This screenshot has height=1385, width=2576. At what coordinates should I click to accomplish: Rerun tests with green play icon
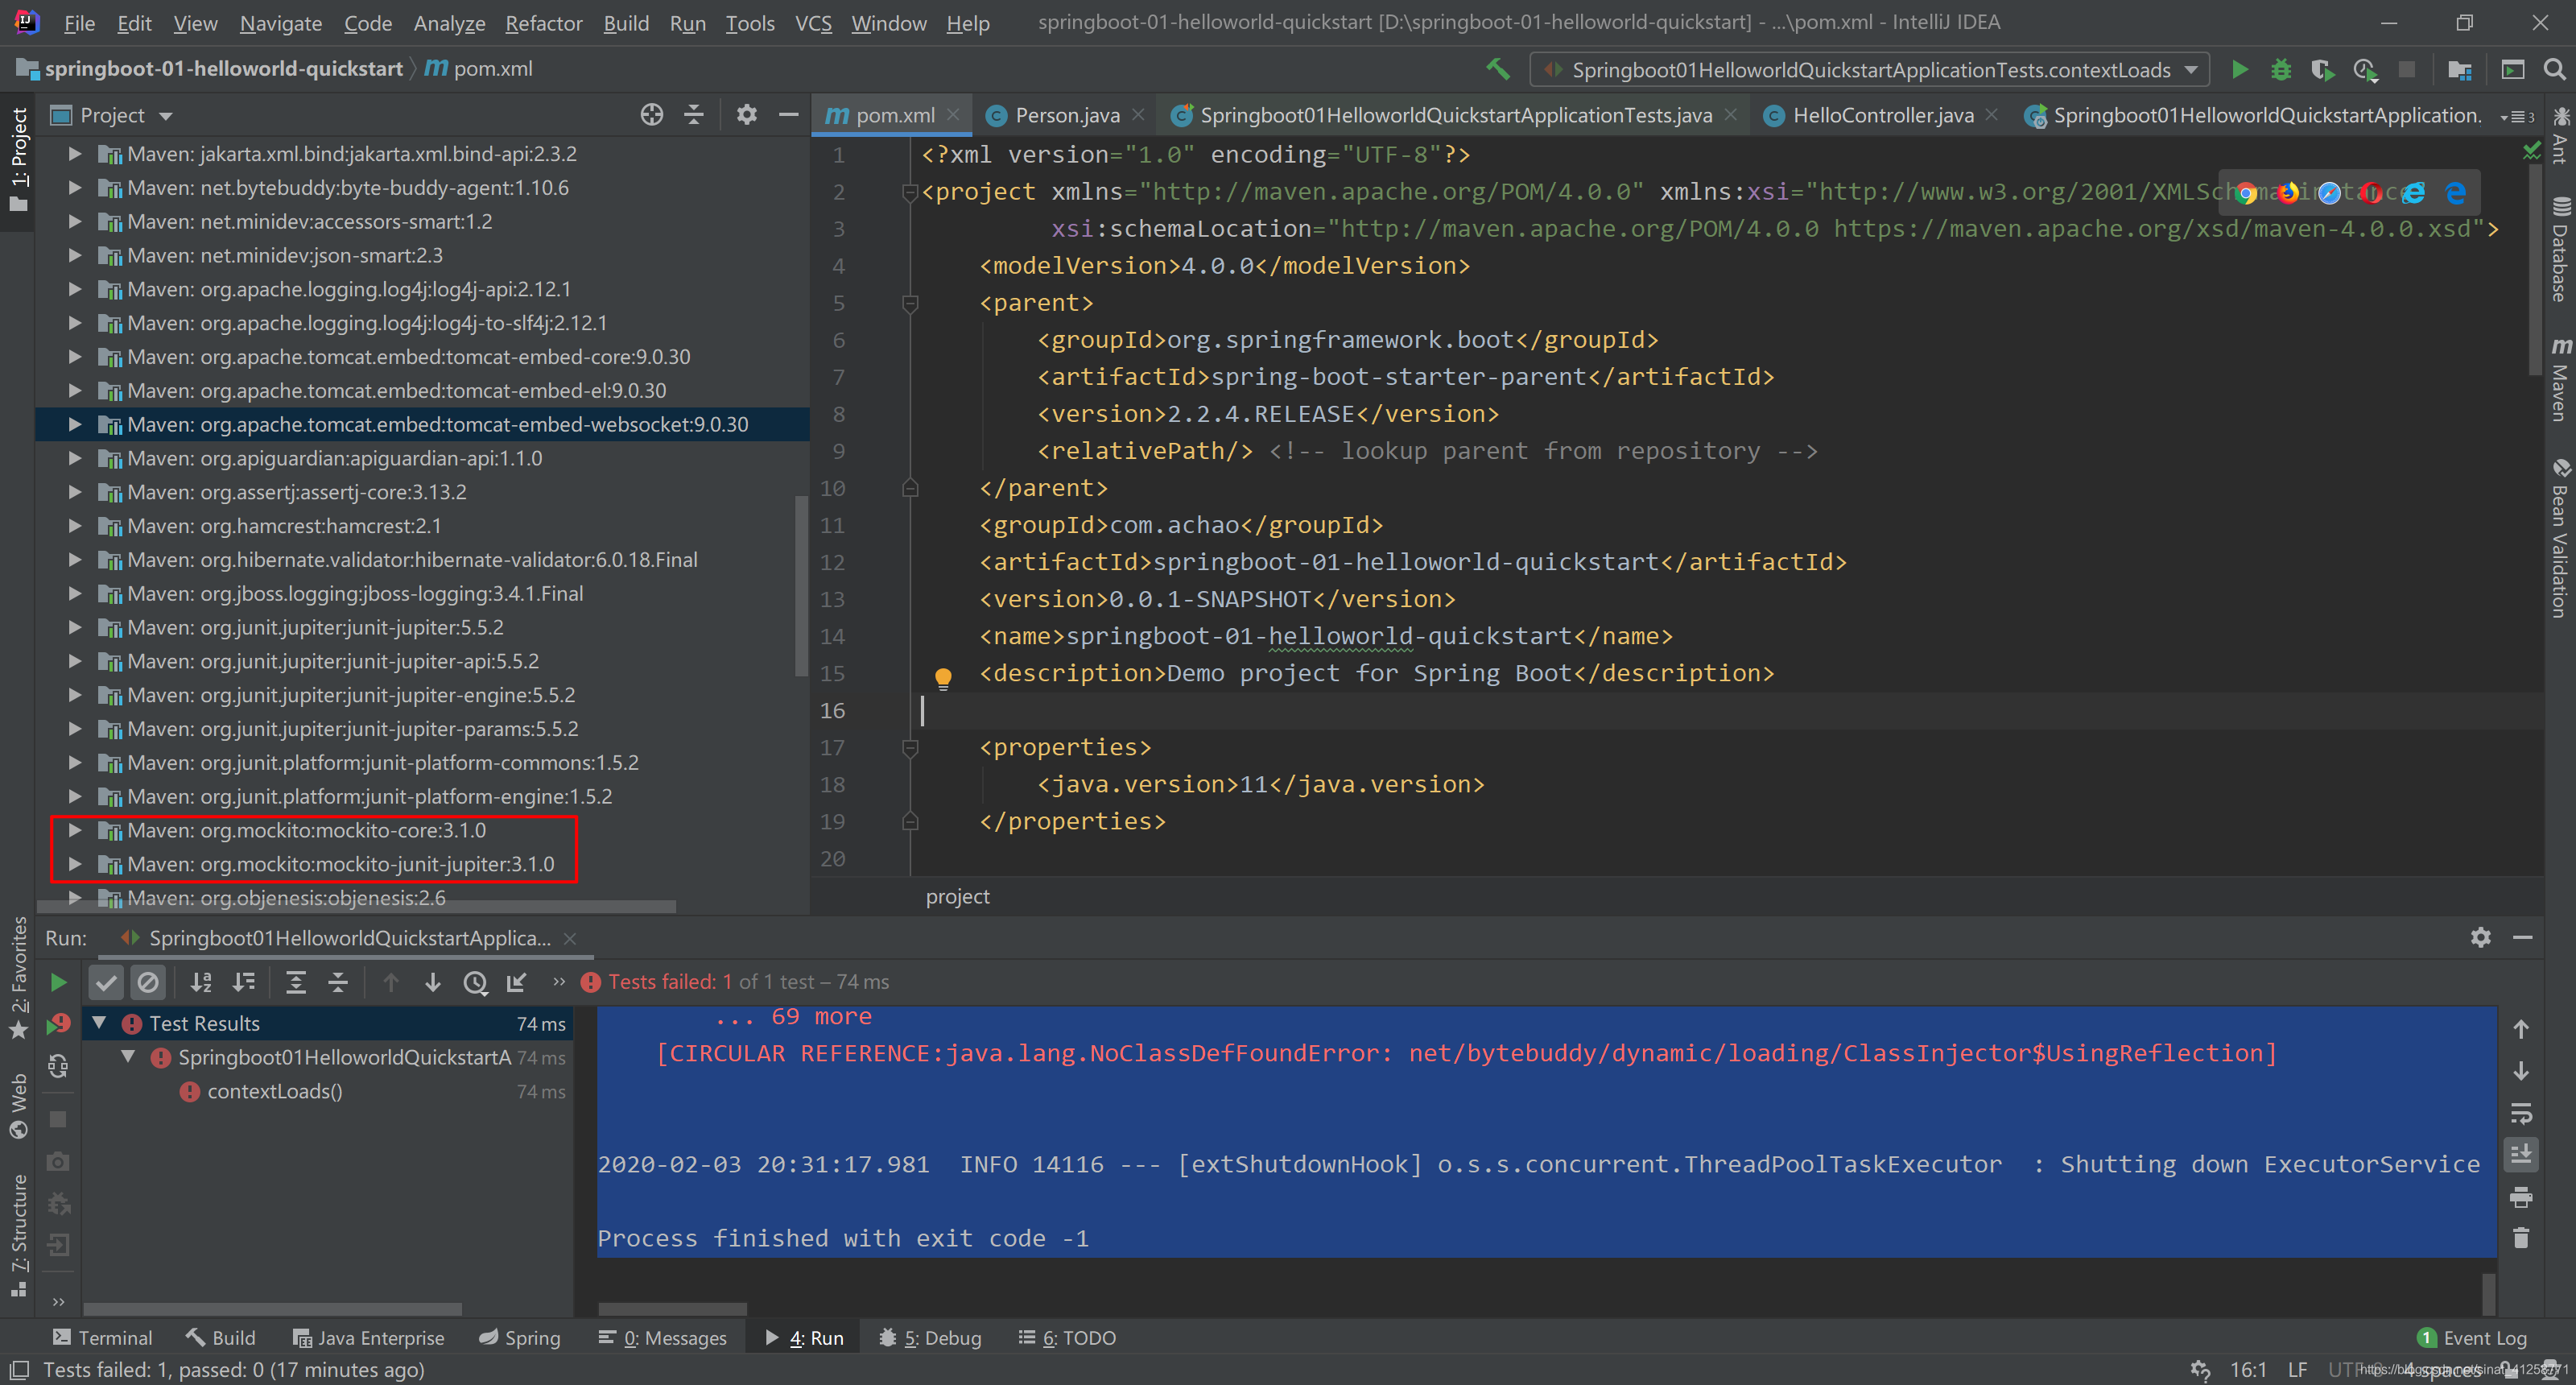(58, 982)
